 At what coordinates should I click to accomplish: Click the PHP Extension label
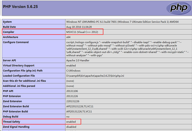(x=12, y=96)
